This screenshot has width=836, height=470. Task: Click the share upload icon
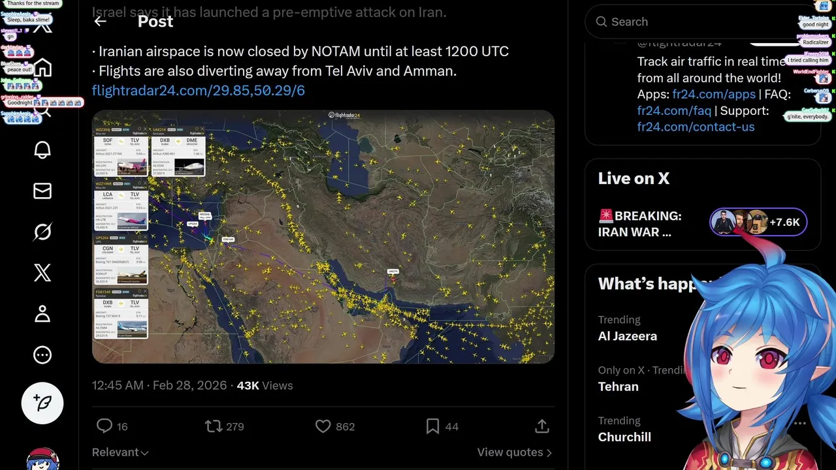[x=541, y=426]
